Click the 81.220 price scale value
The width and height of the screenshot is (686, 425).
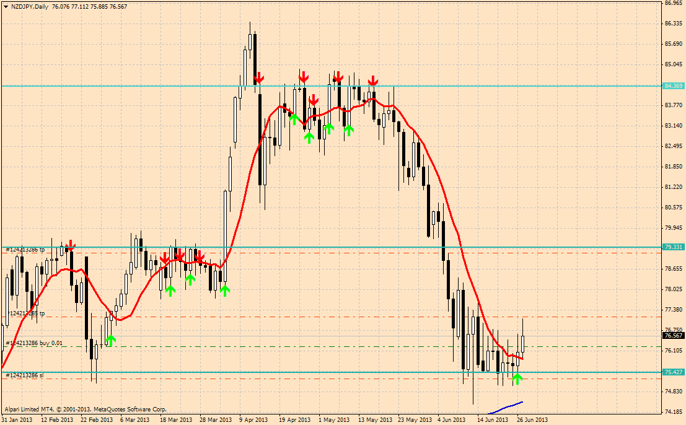pos(674,186)
